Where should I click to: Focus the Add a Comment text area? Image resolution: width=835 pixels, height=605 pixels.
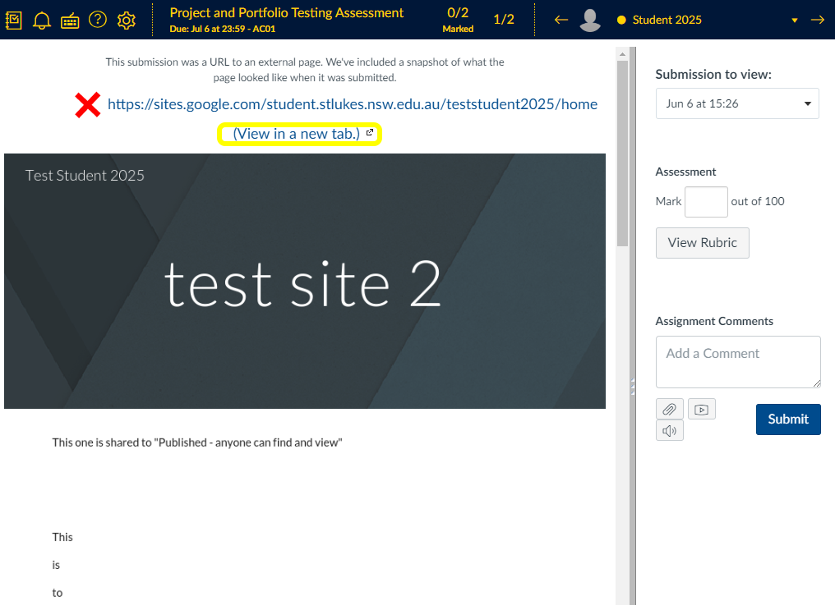tap(737, 361)
